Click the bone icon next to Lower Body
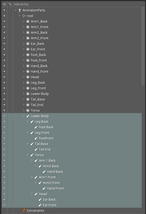This screenshot has height=214, width=146. 28,116
